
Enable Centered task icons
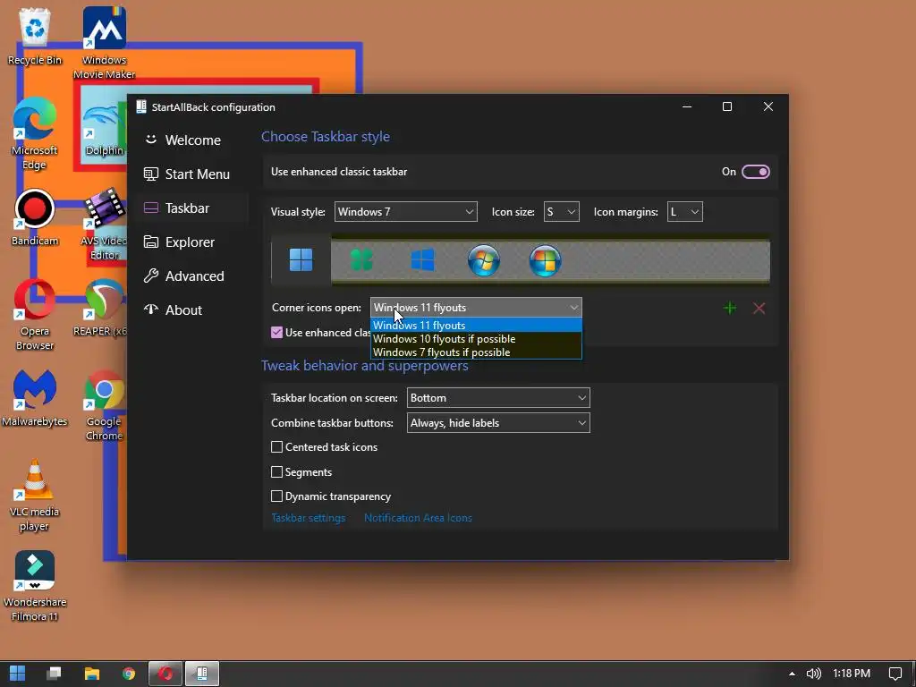tap(277, 447)
